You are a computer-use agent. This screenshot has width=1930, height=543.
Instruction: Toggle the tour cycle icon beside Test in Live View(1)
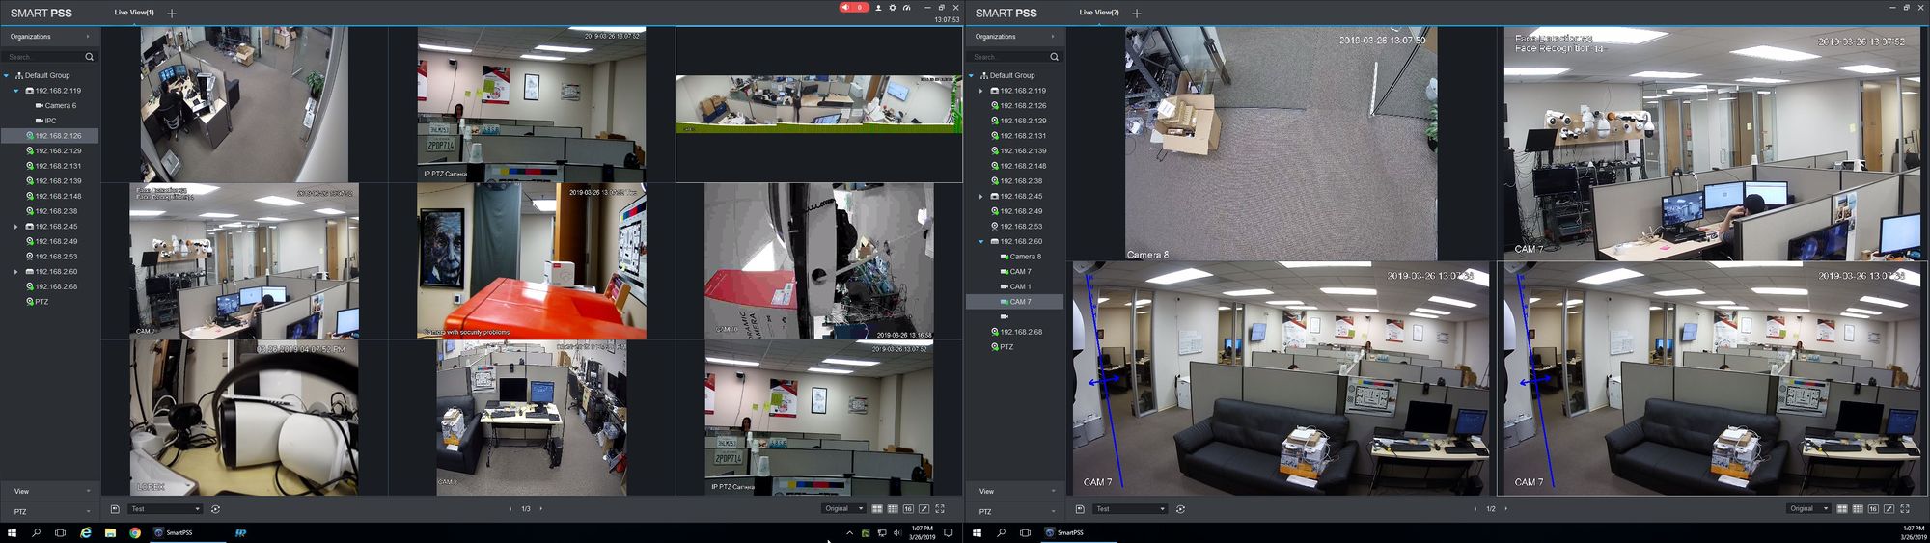click(215, 509)
